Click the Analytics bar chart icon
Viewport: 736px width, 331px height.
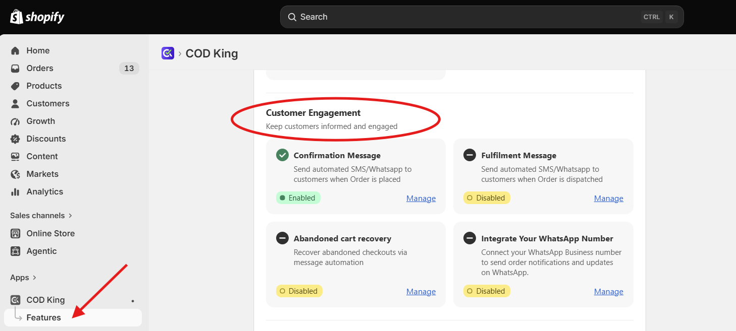[15, 192]
